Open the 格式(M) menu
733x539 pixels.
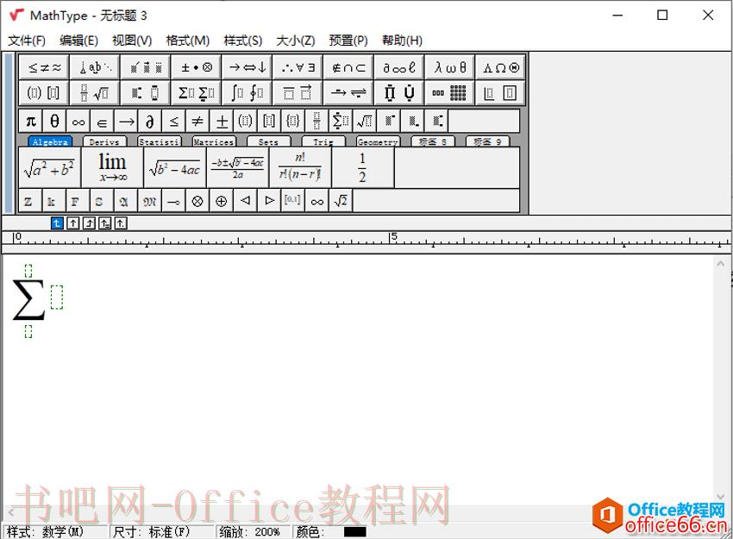coord(187,41)
